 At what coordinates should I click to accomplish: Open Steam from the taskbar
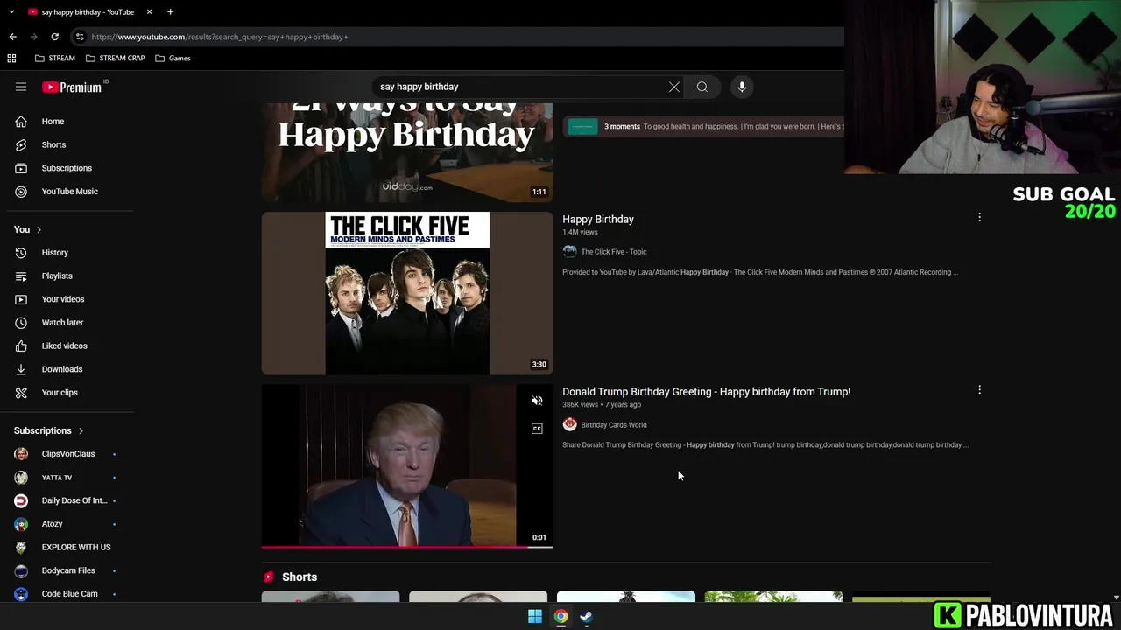click(586, 617)
